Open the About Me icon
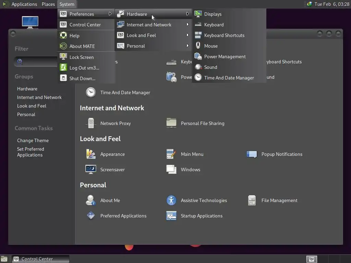This screenshot has height=263, width=351. [90, 200]
